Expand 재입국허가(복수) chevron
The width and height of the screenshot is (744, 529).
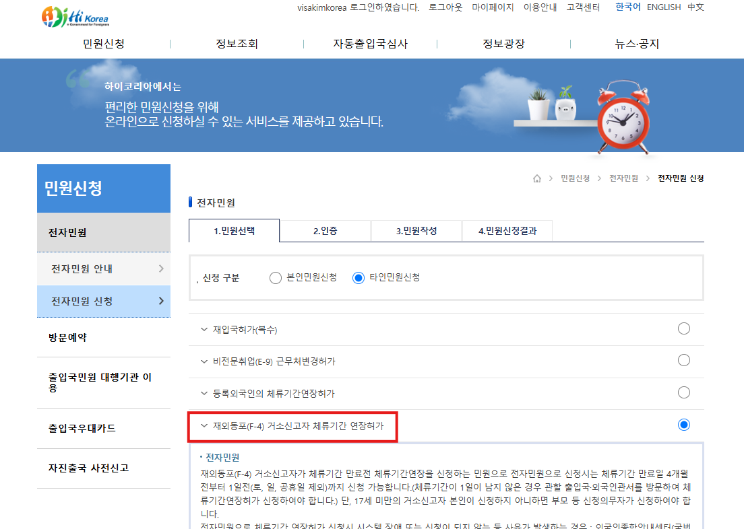(x=204, y=329)
